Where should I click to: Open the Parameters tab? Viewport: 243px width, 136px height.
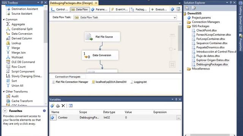click(x=99, y=9)
